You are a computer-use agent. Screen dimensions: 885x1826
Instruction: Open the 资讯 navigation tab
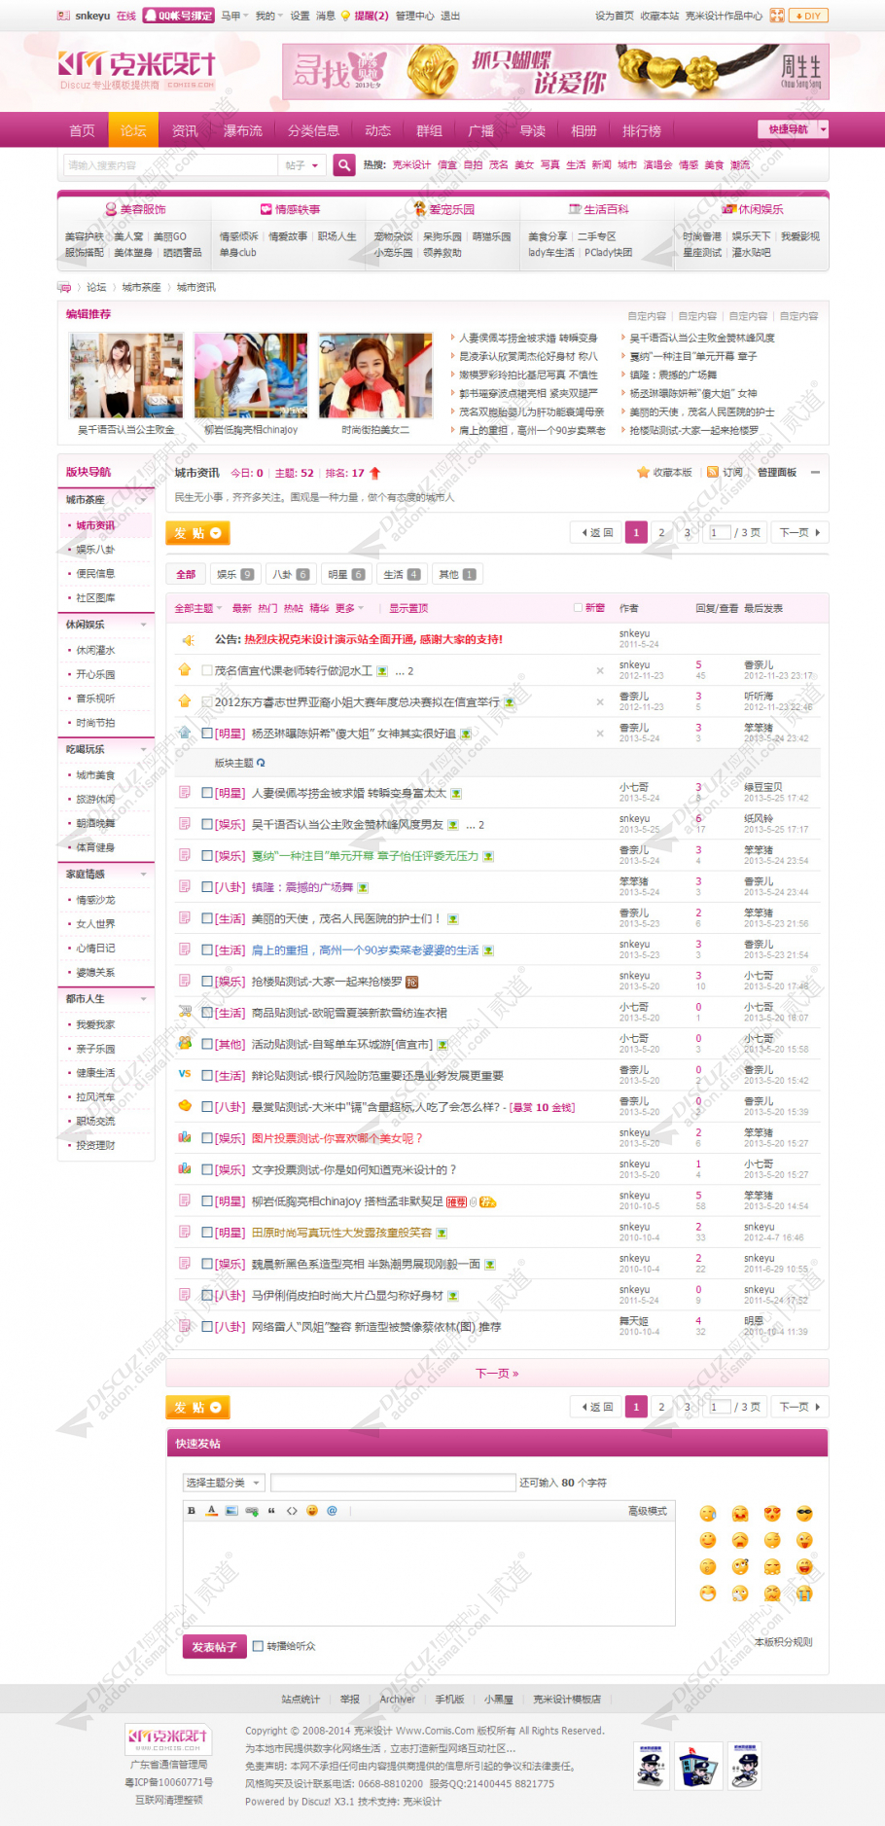pos(185,130)
